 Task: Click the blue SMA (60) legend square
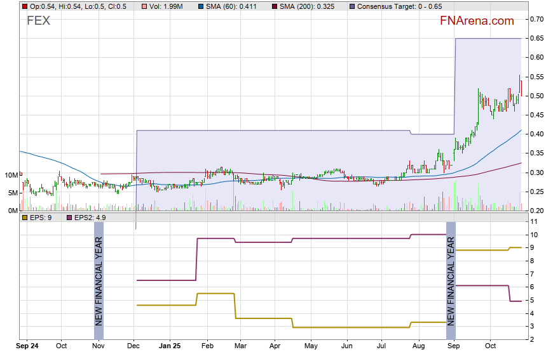[201, 6]
